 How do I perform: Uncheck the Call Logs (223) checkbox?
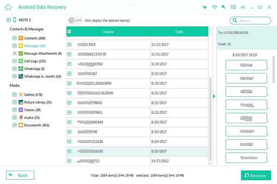click(x=14, y=61)
